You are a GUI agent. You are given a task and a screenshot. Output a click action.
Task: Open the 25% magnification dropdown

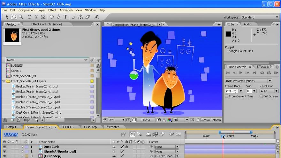pyautogui.click(x=116, y=120)
